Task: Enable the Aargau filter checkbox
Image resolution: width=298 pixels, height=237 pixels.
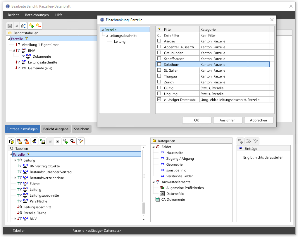Action: pyautogui.click(x=159, y=41)
